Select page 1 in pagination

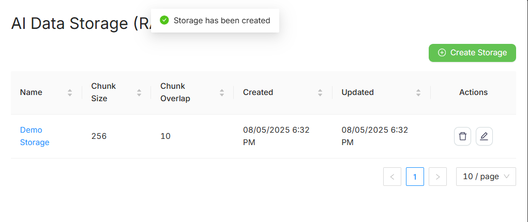415,177
